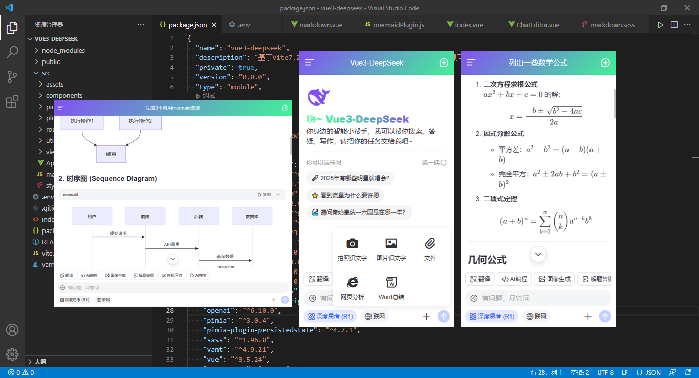
Task: Select suggestion 2025年有哪些明星演唱会?
Action: (x=350, y=178)
